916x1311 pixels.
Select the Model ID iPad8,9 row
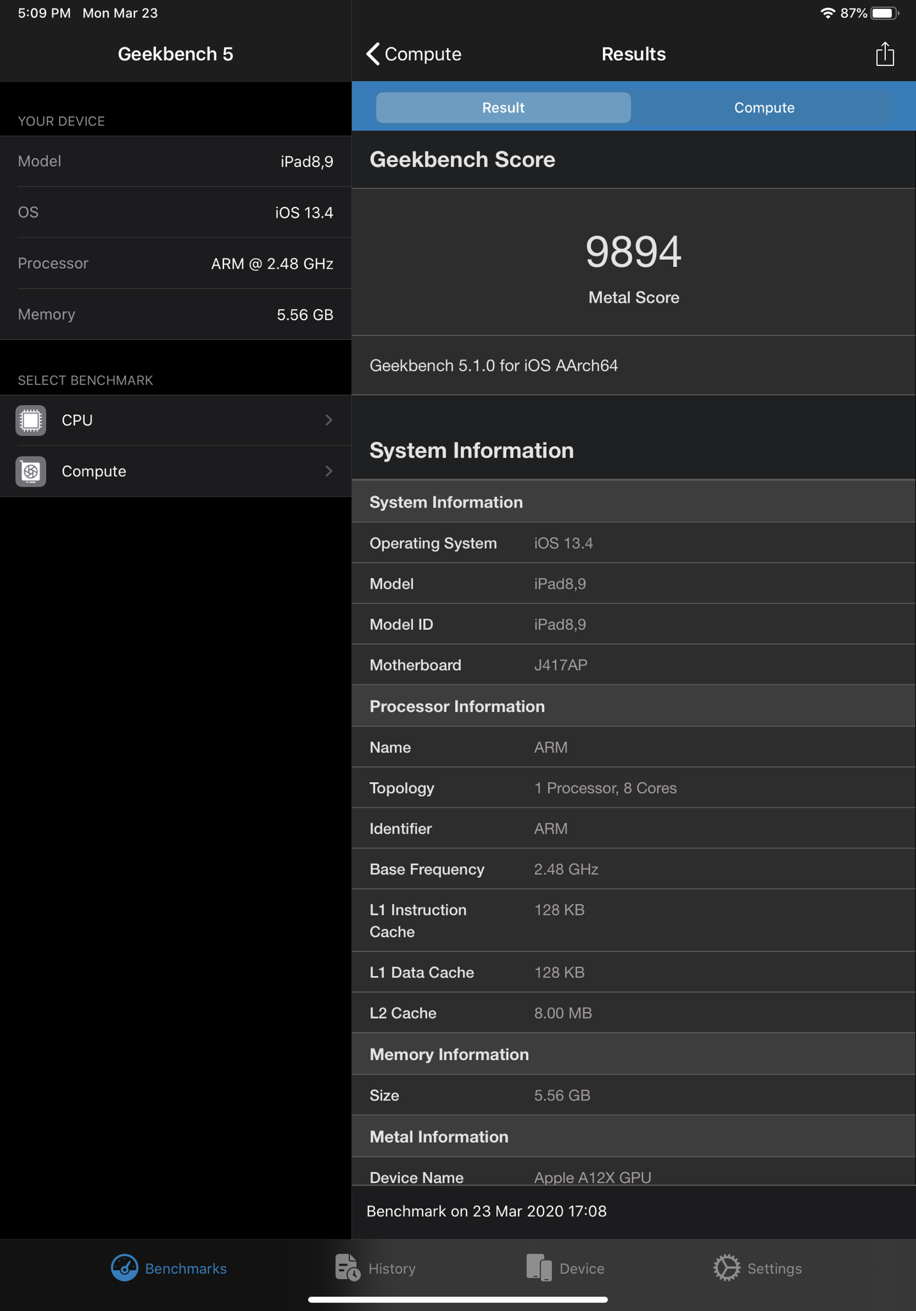(x=634, y=625)
